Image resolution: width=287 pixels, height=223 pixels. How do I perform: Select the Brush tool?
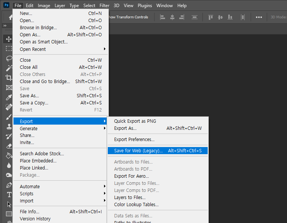pos(9,117)
